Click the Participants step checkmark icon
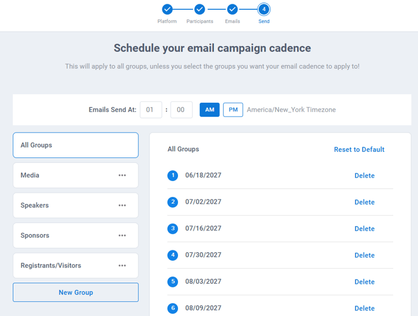This screenshot has height=316, width=418. point(200,9)
